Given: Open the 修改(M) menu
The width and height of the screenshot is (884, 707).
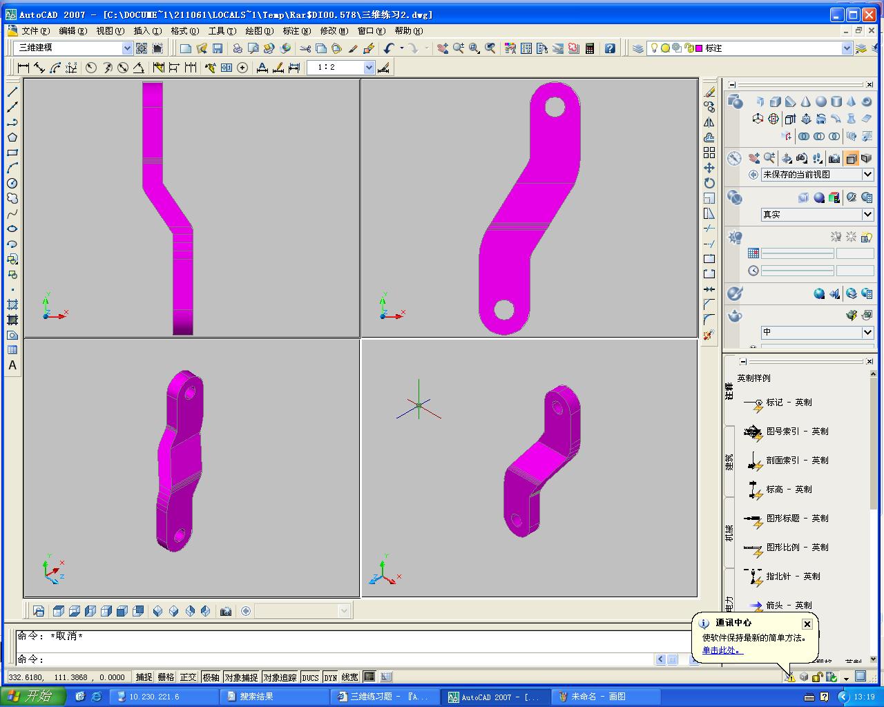Looking at the screenshot, I should pyautogui.click(x=334, y=31).
